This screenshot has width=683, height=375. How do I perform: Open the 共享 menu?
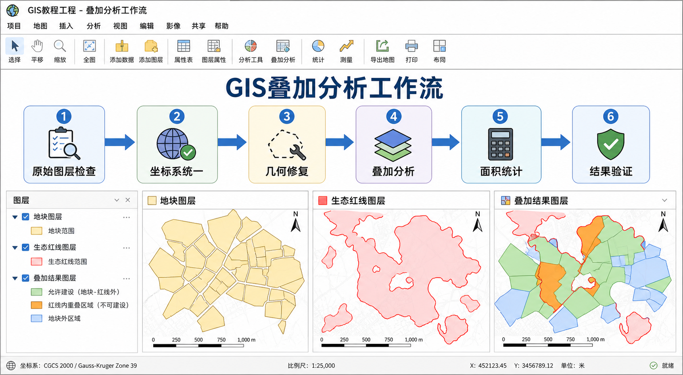(x=198, y=26)
